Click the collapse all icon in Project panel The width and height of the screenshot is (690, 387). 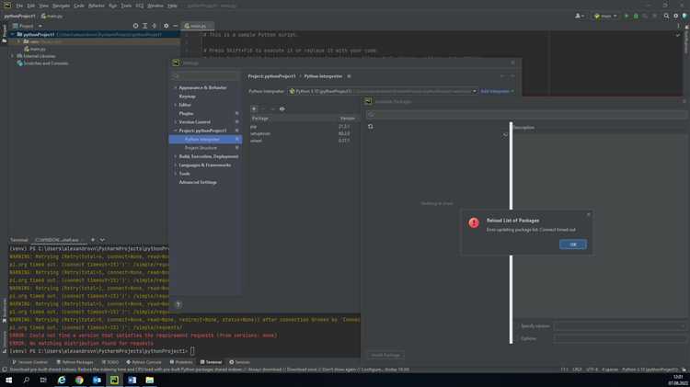[154, 26]
